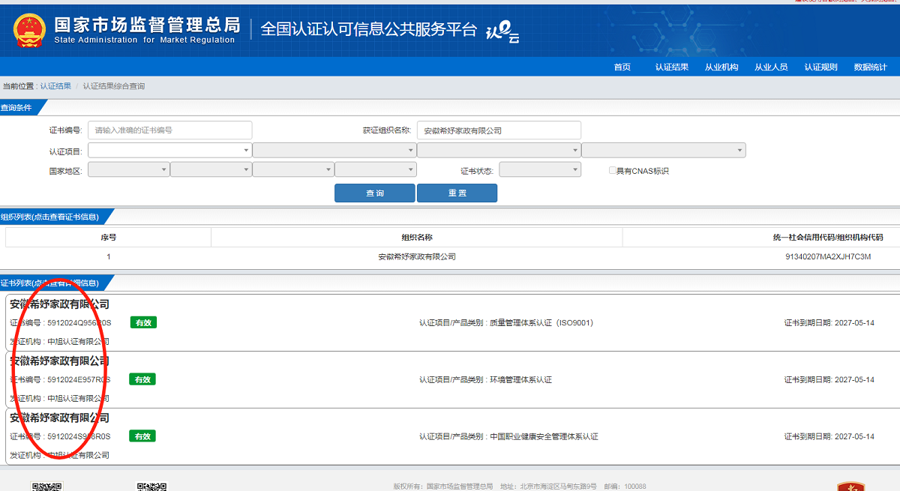
Task: Click 有效 badge on 职业健康安全 certificate
Action: coord(142,436)
